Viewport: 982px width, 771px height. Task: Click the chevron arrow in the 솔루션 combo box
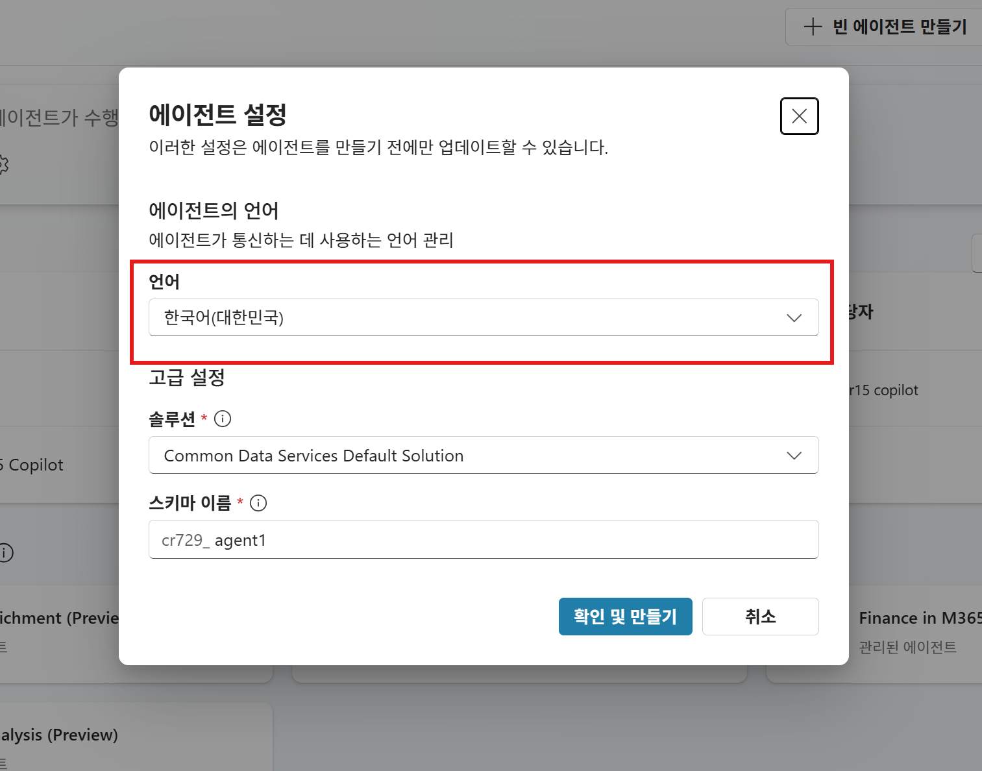(794, 455)
